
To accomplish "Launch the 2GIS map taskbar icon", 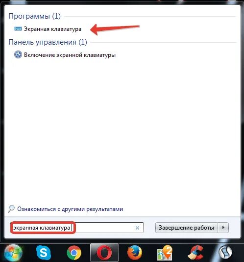I will [165, 253].
